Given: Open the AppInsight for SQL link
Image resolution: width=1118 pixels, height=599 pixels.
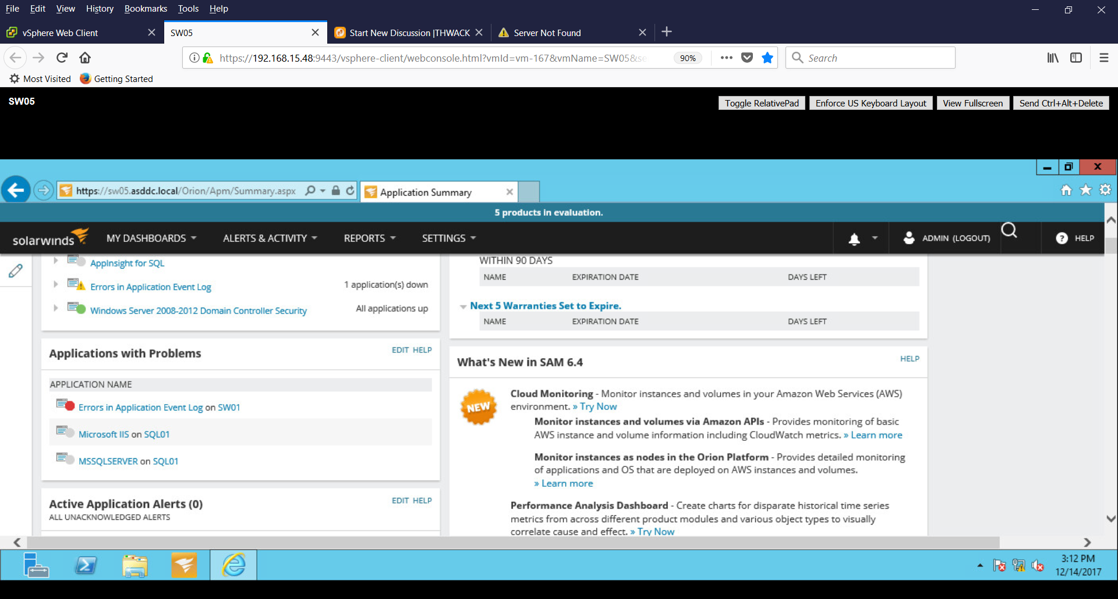Looking at the screenshot, I should pos(128,263).
